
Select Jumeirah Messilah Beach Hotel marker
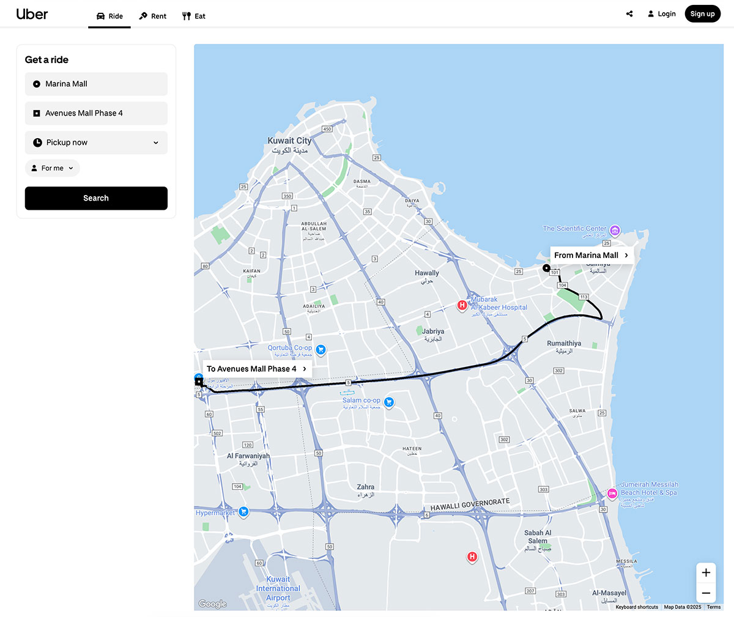pos(612,493)
